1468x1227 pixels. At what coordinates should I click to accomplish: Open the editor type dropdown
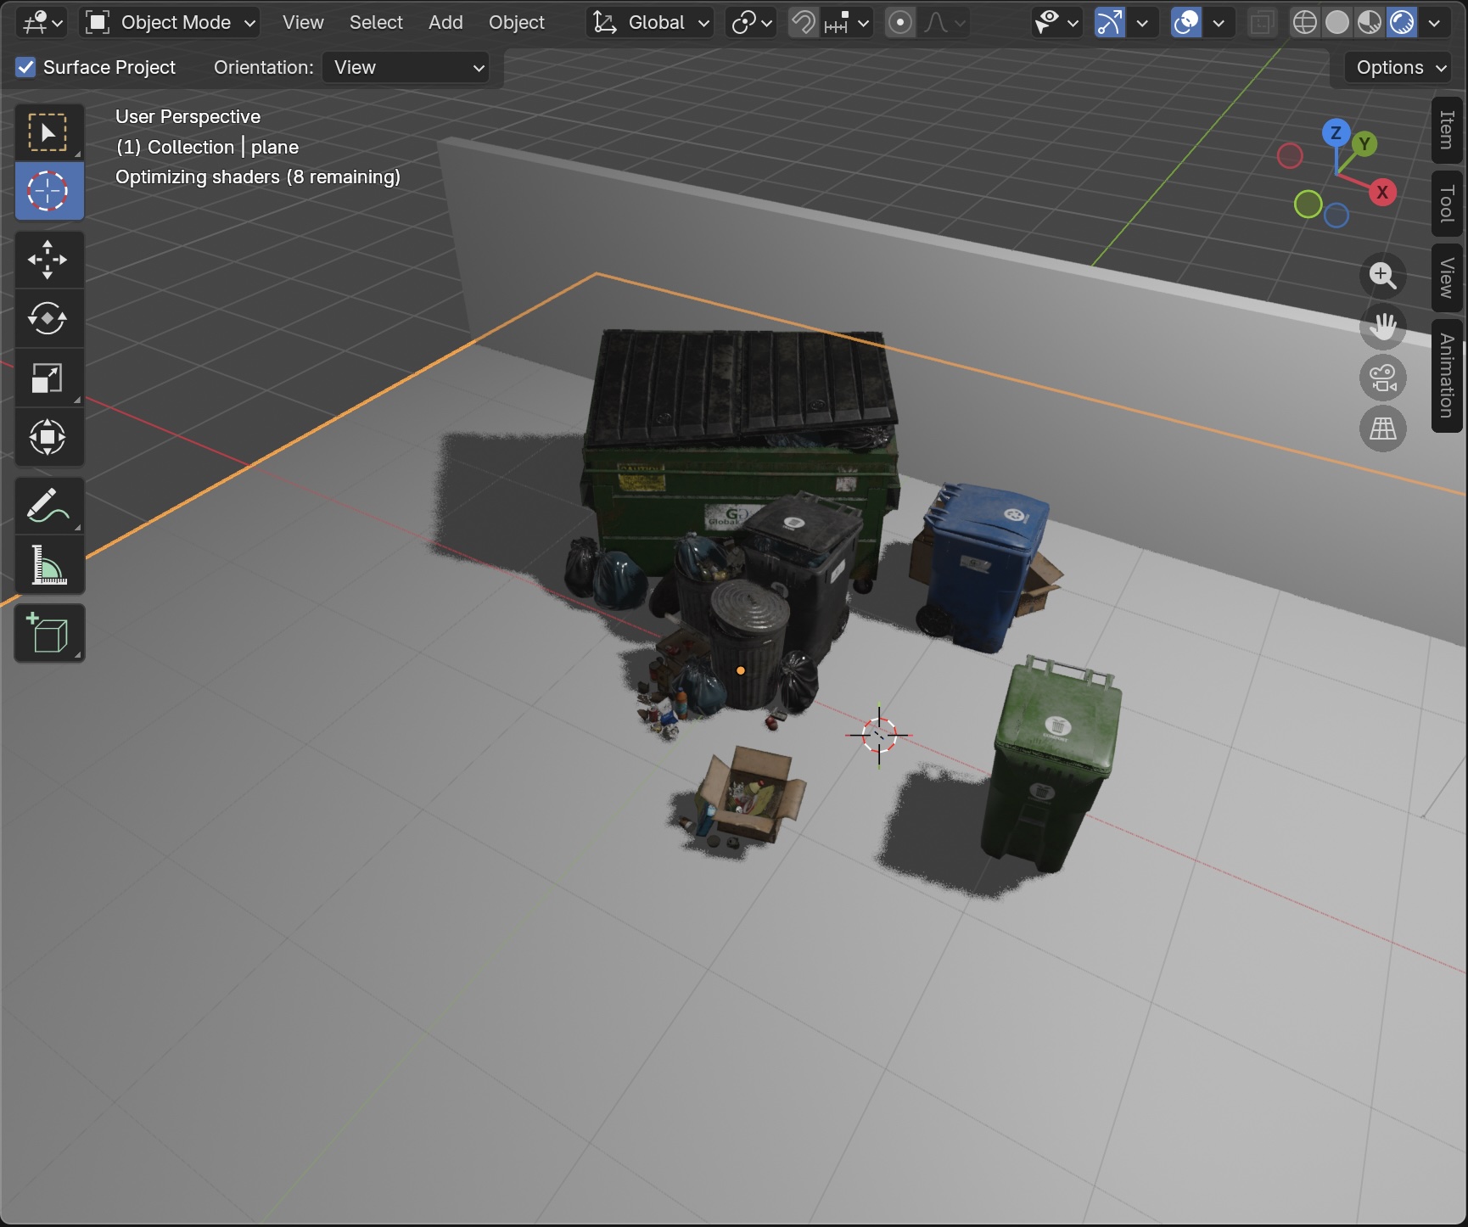click(x=42, y=23)
